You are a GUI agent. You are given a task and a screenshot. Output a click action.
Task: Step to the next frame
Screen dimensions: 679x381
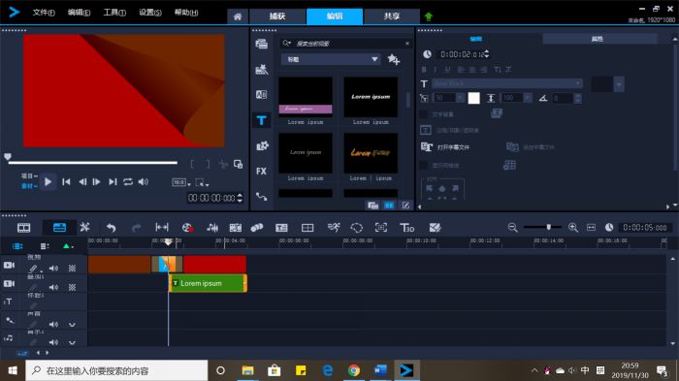[97, 182]
